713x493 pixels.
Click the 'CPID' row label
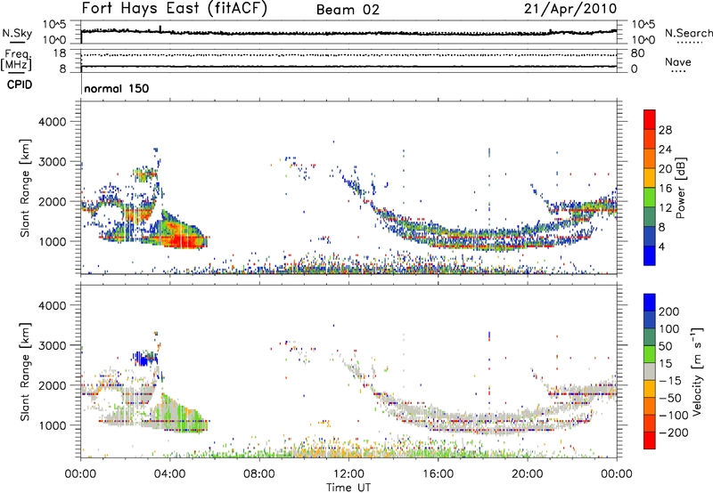pyautogui.click(x=20, y=85)
